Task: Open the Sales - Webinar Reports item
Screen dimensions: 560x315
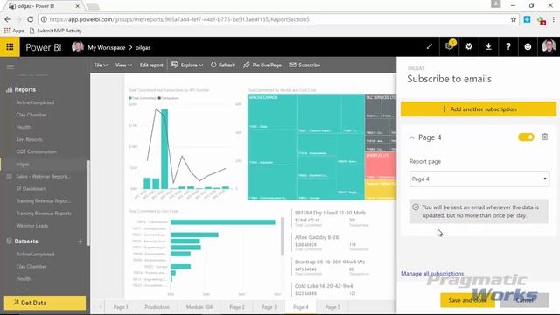Action: coord(43,177)
